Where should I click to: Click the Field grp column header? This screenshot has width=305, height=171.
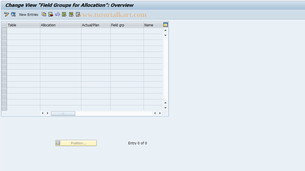127,25
